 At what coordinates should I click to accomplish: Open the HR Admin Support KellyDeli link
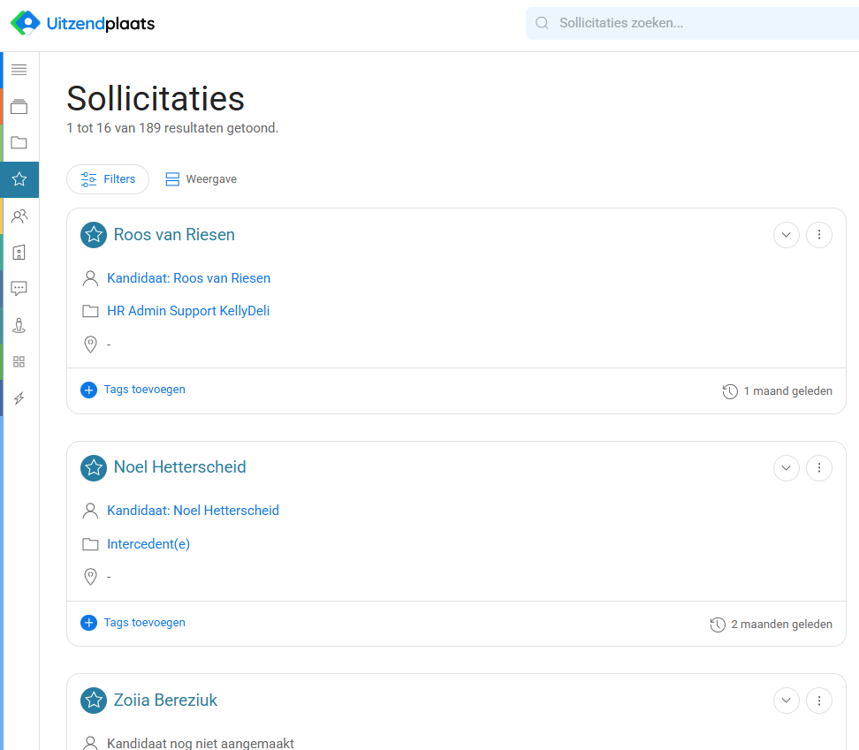[188, 311]
